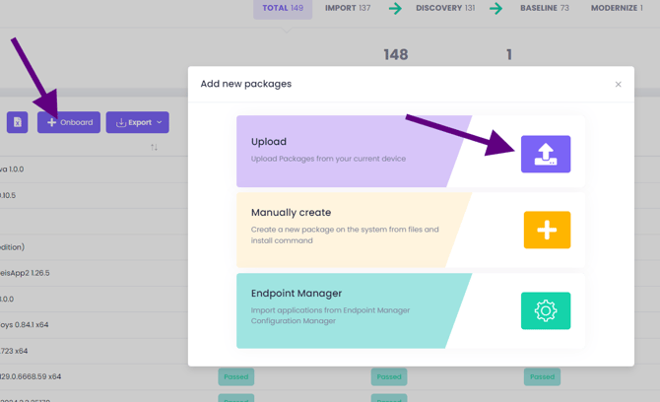Select the DISCOVERY 131 stage tab
The height and width of the screenshot is (402, 660).
coord(445,9)
